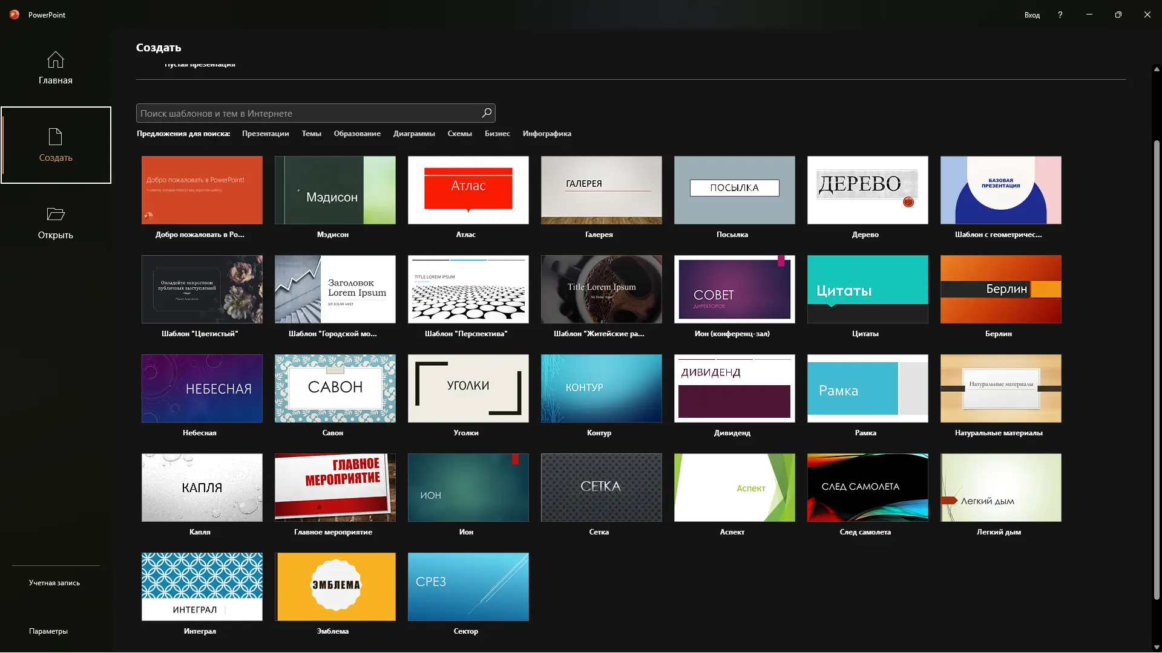
Task: Open the question mark help icon
Action: [1060, 15]
